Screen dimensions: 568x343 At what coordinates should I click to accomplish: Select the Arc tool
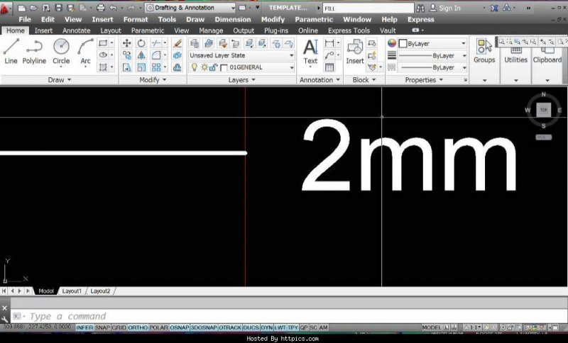click(85, 51)
